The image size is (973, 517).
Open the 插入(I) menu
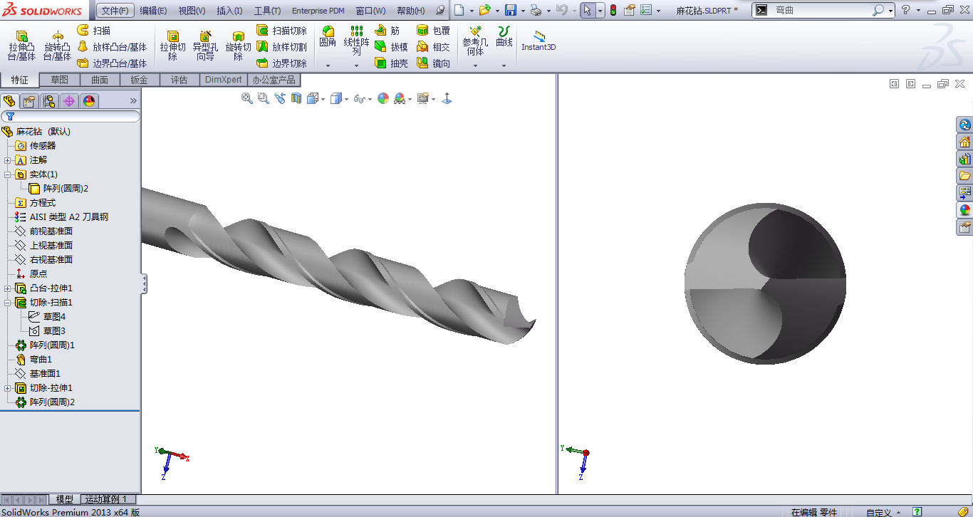pos(229,11)
